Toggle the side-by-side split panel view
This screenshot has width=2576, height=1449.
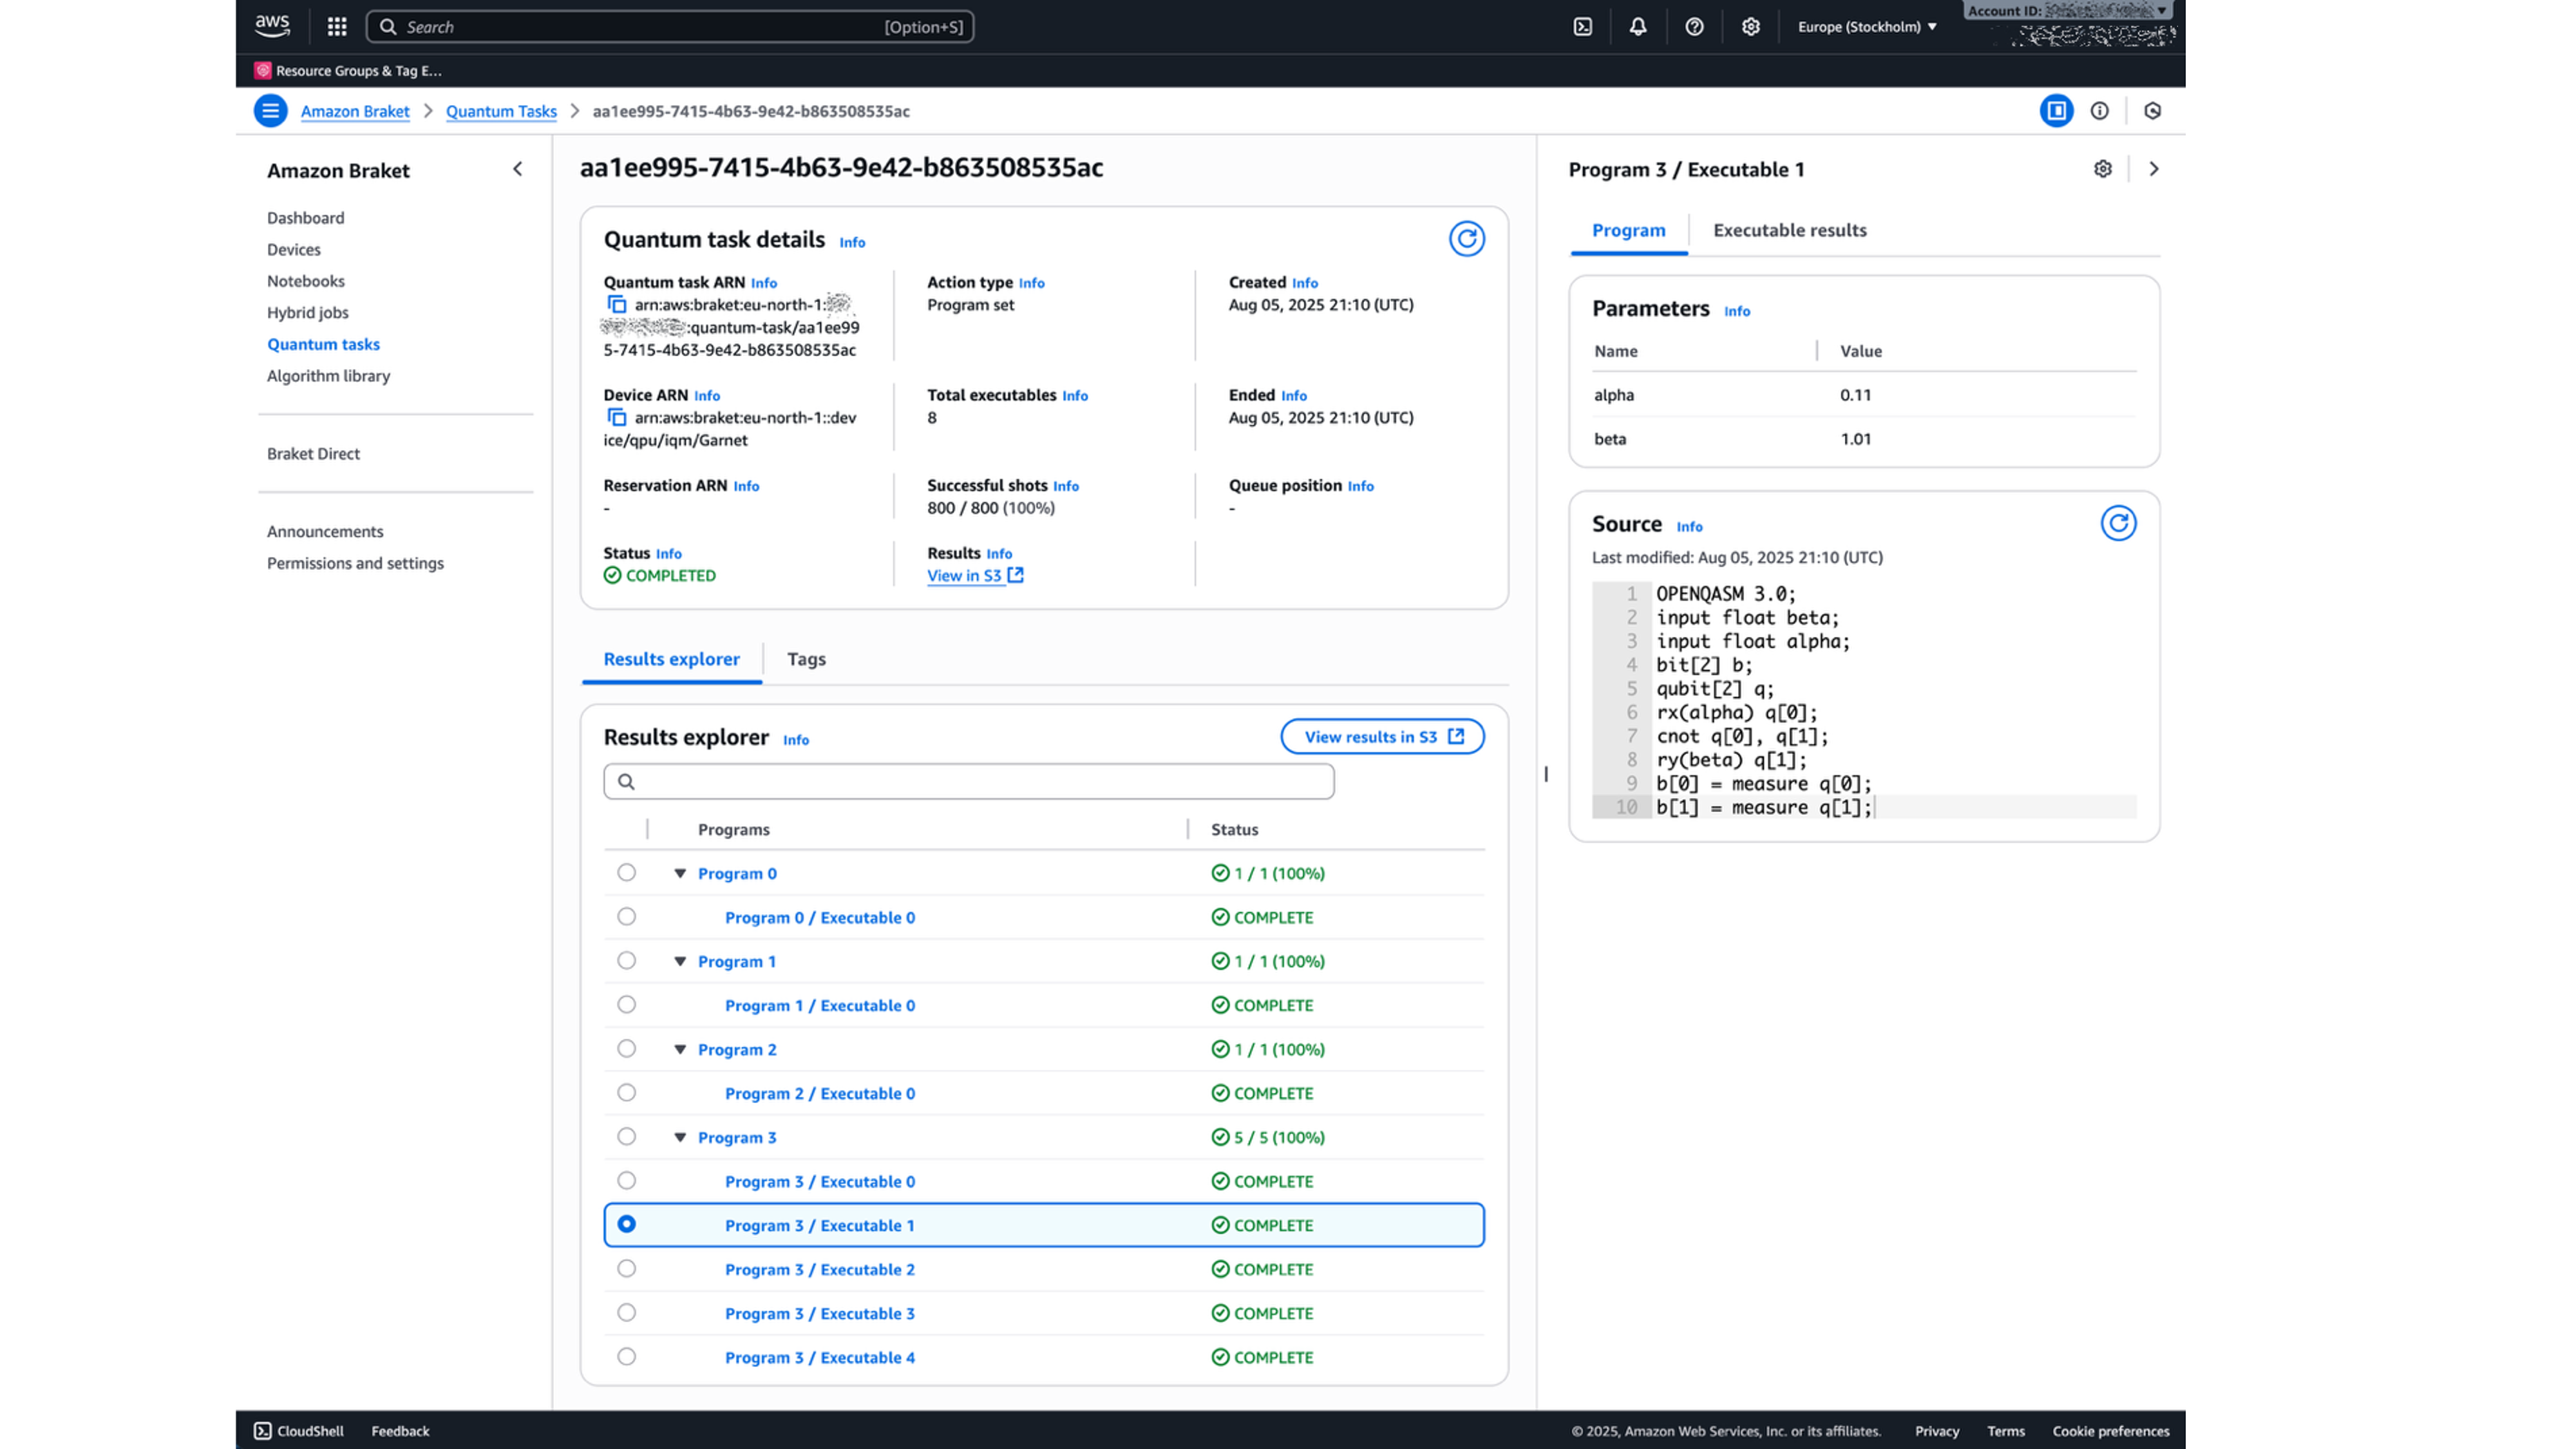click(x=2056, y=111)
